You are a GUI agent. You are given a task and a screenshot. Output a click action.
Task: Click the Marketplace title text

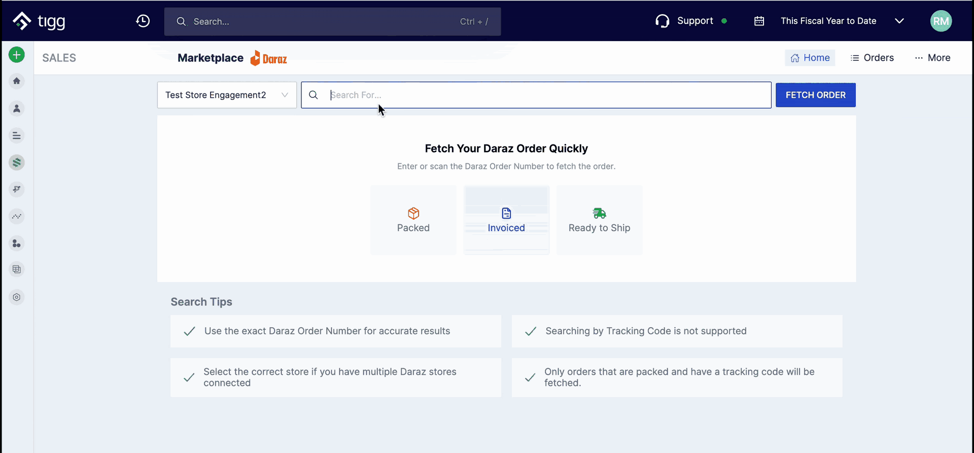pos(211,58)
